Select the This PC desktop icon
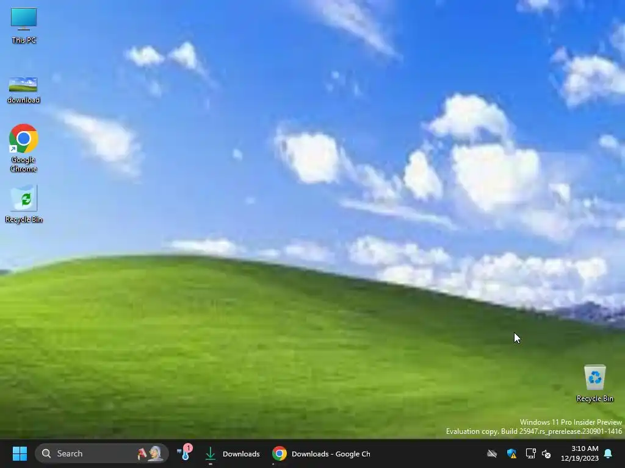This screenshot has width=625, height=468. point(24,26)
